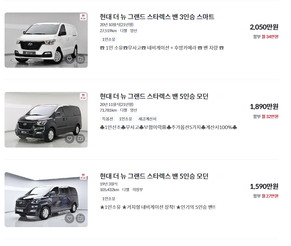Image resolution: width=291 pixels, height=246 pixels.
Task: Click the 특옵션 tag
Action: pos(108,119)
